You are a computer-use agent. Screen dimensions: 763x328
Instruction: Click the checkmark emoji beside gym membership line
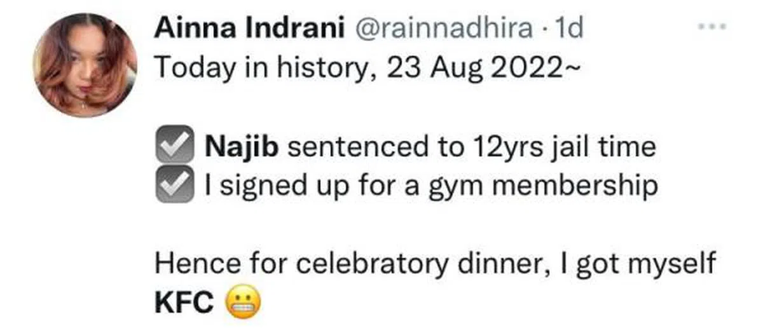(x=174, y=185)
